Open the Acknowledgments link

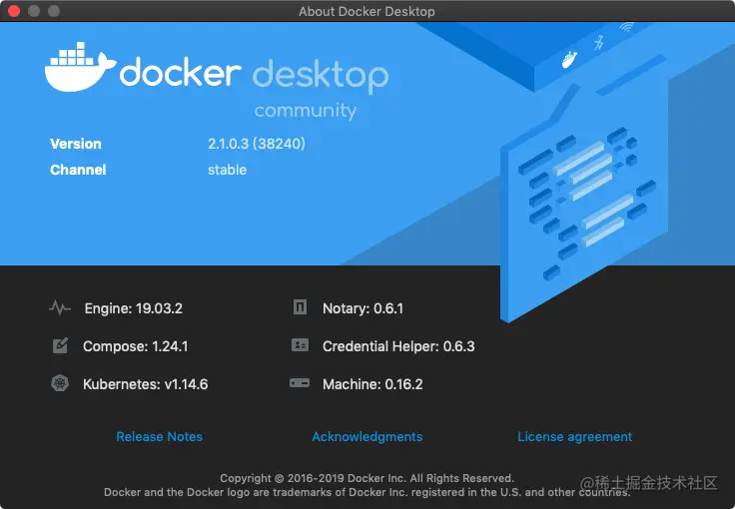pos(367,436)
